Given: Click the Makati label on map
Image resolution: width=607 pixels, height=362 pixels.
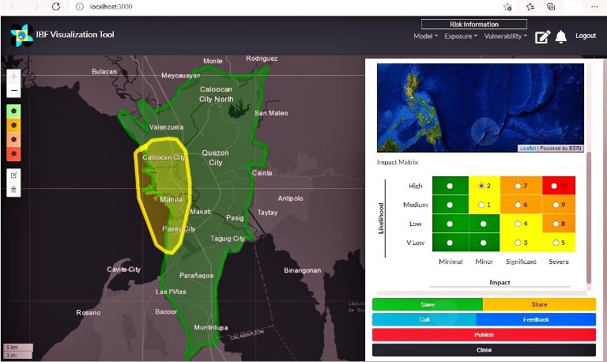Looking at the screenshot, I should (201, 212).
